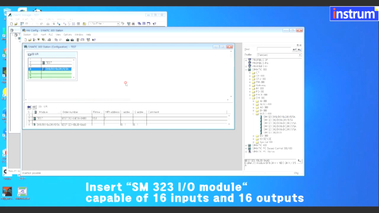Viewport: 379px width, 213px height.
Task: Click the context Help arrow toolbar icon
Action: point(94,40)
